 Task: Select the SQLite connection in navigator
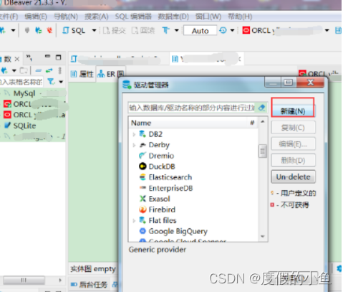24,126
